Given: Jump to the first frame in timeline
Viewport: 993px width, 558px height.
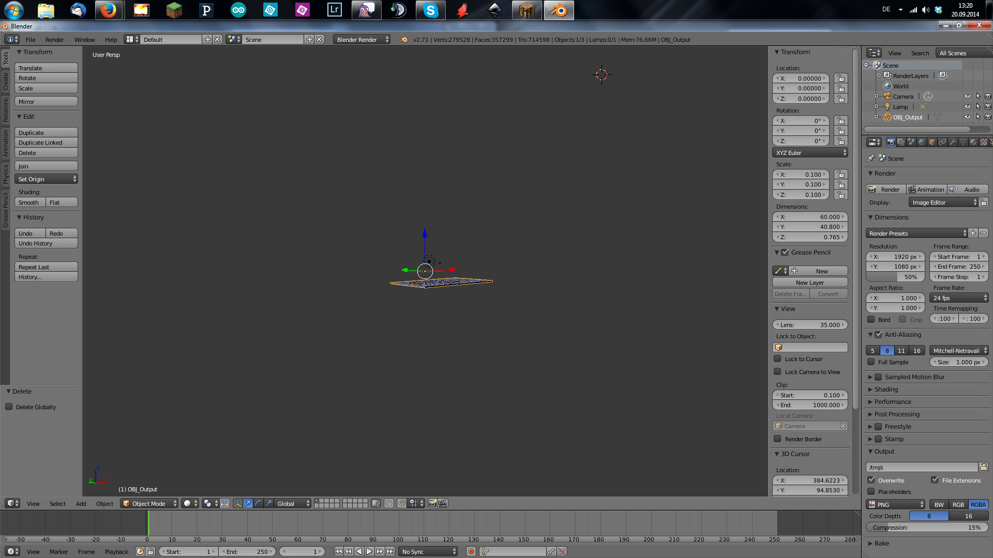Looking at the screenshot, I should 338,551.
